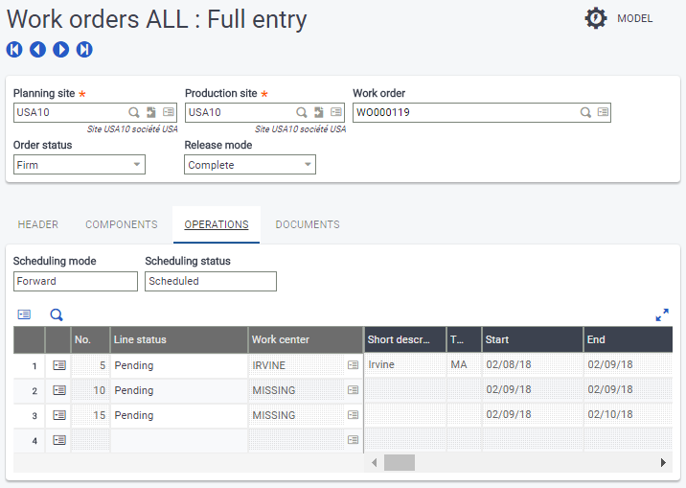The image size is (686, 488).
Task: Search Planning site with magnifier icon
Action: [x=134, y=112]
